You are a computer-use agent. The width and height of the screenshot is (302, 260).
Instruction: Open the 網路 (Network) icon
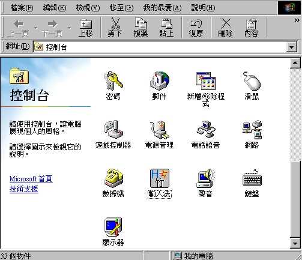(252, 135)
